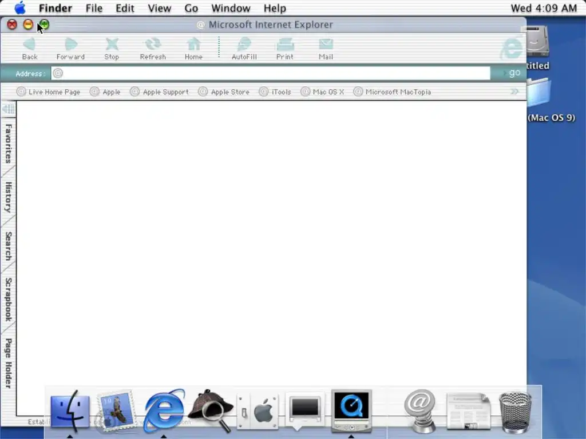Open the Finder menu
Image resolution: width=586 pixels, height=439 pixels.
[x=56, y=8]
